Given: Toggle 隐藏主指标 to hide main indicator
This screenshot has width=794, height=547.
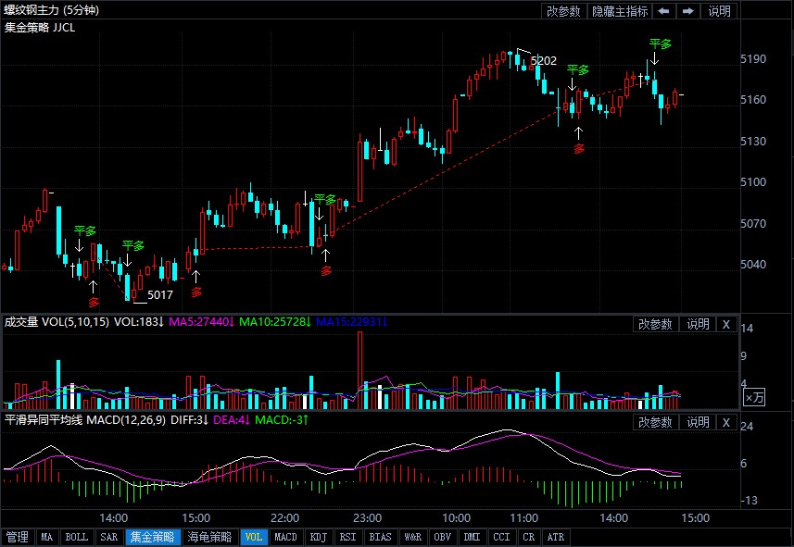Looking at the screenshot, I should 620,11.
